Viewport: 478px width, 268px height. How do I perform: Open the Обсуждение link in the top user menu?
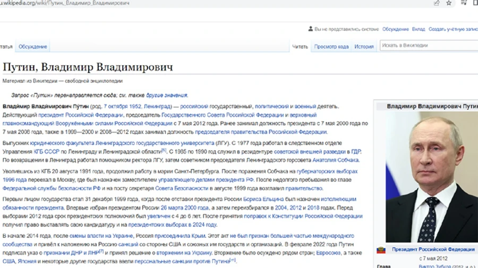(x=395, y=29)
